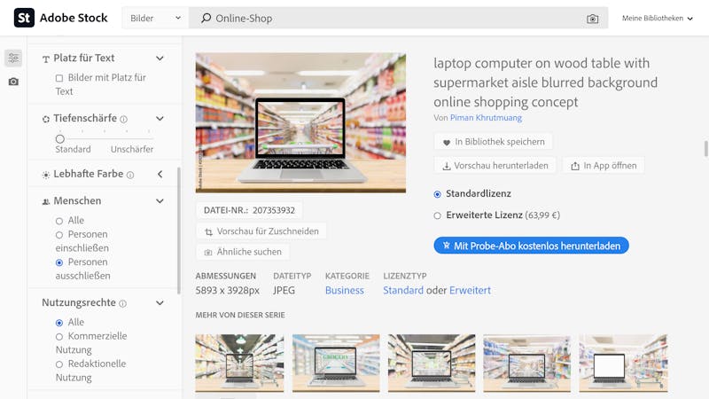Open first series thumbnail with cart aisle

(239, 363)
